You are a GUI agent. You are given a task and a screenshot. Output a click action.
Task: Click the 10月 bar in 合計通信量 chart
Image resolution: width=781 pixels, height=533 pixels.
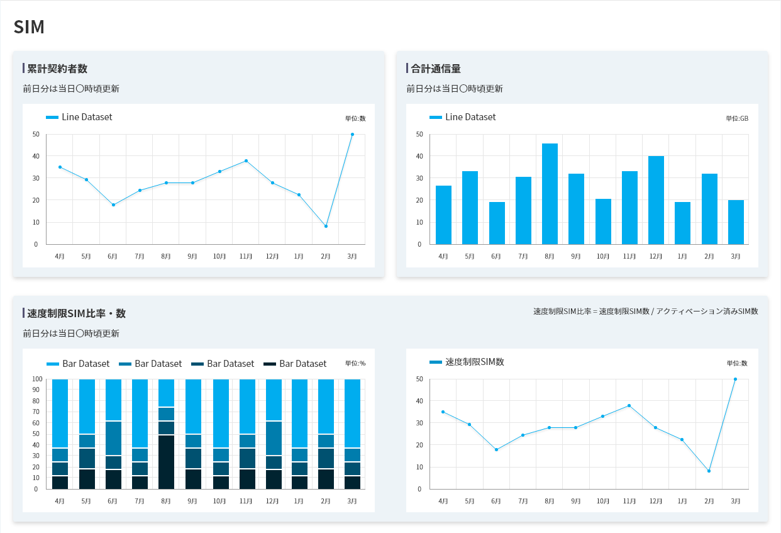pyautogui.click(x=603, y=222)
